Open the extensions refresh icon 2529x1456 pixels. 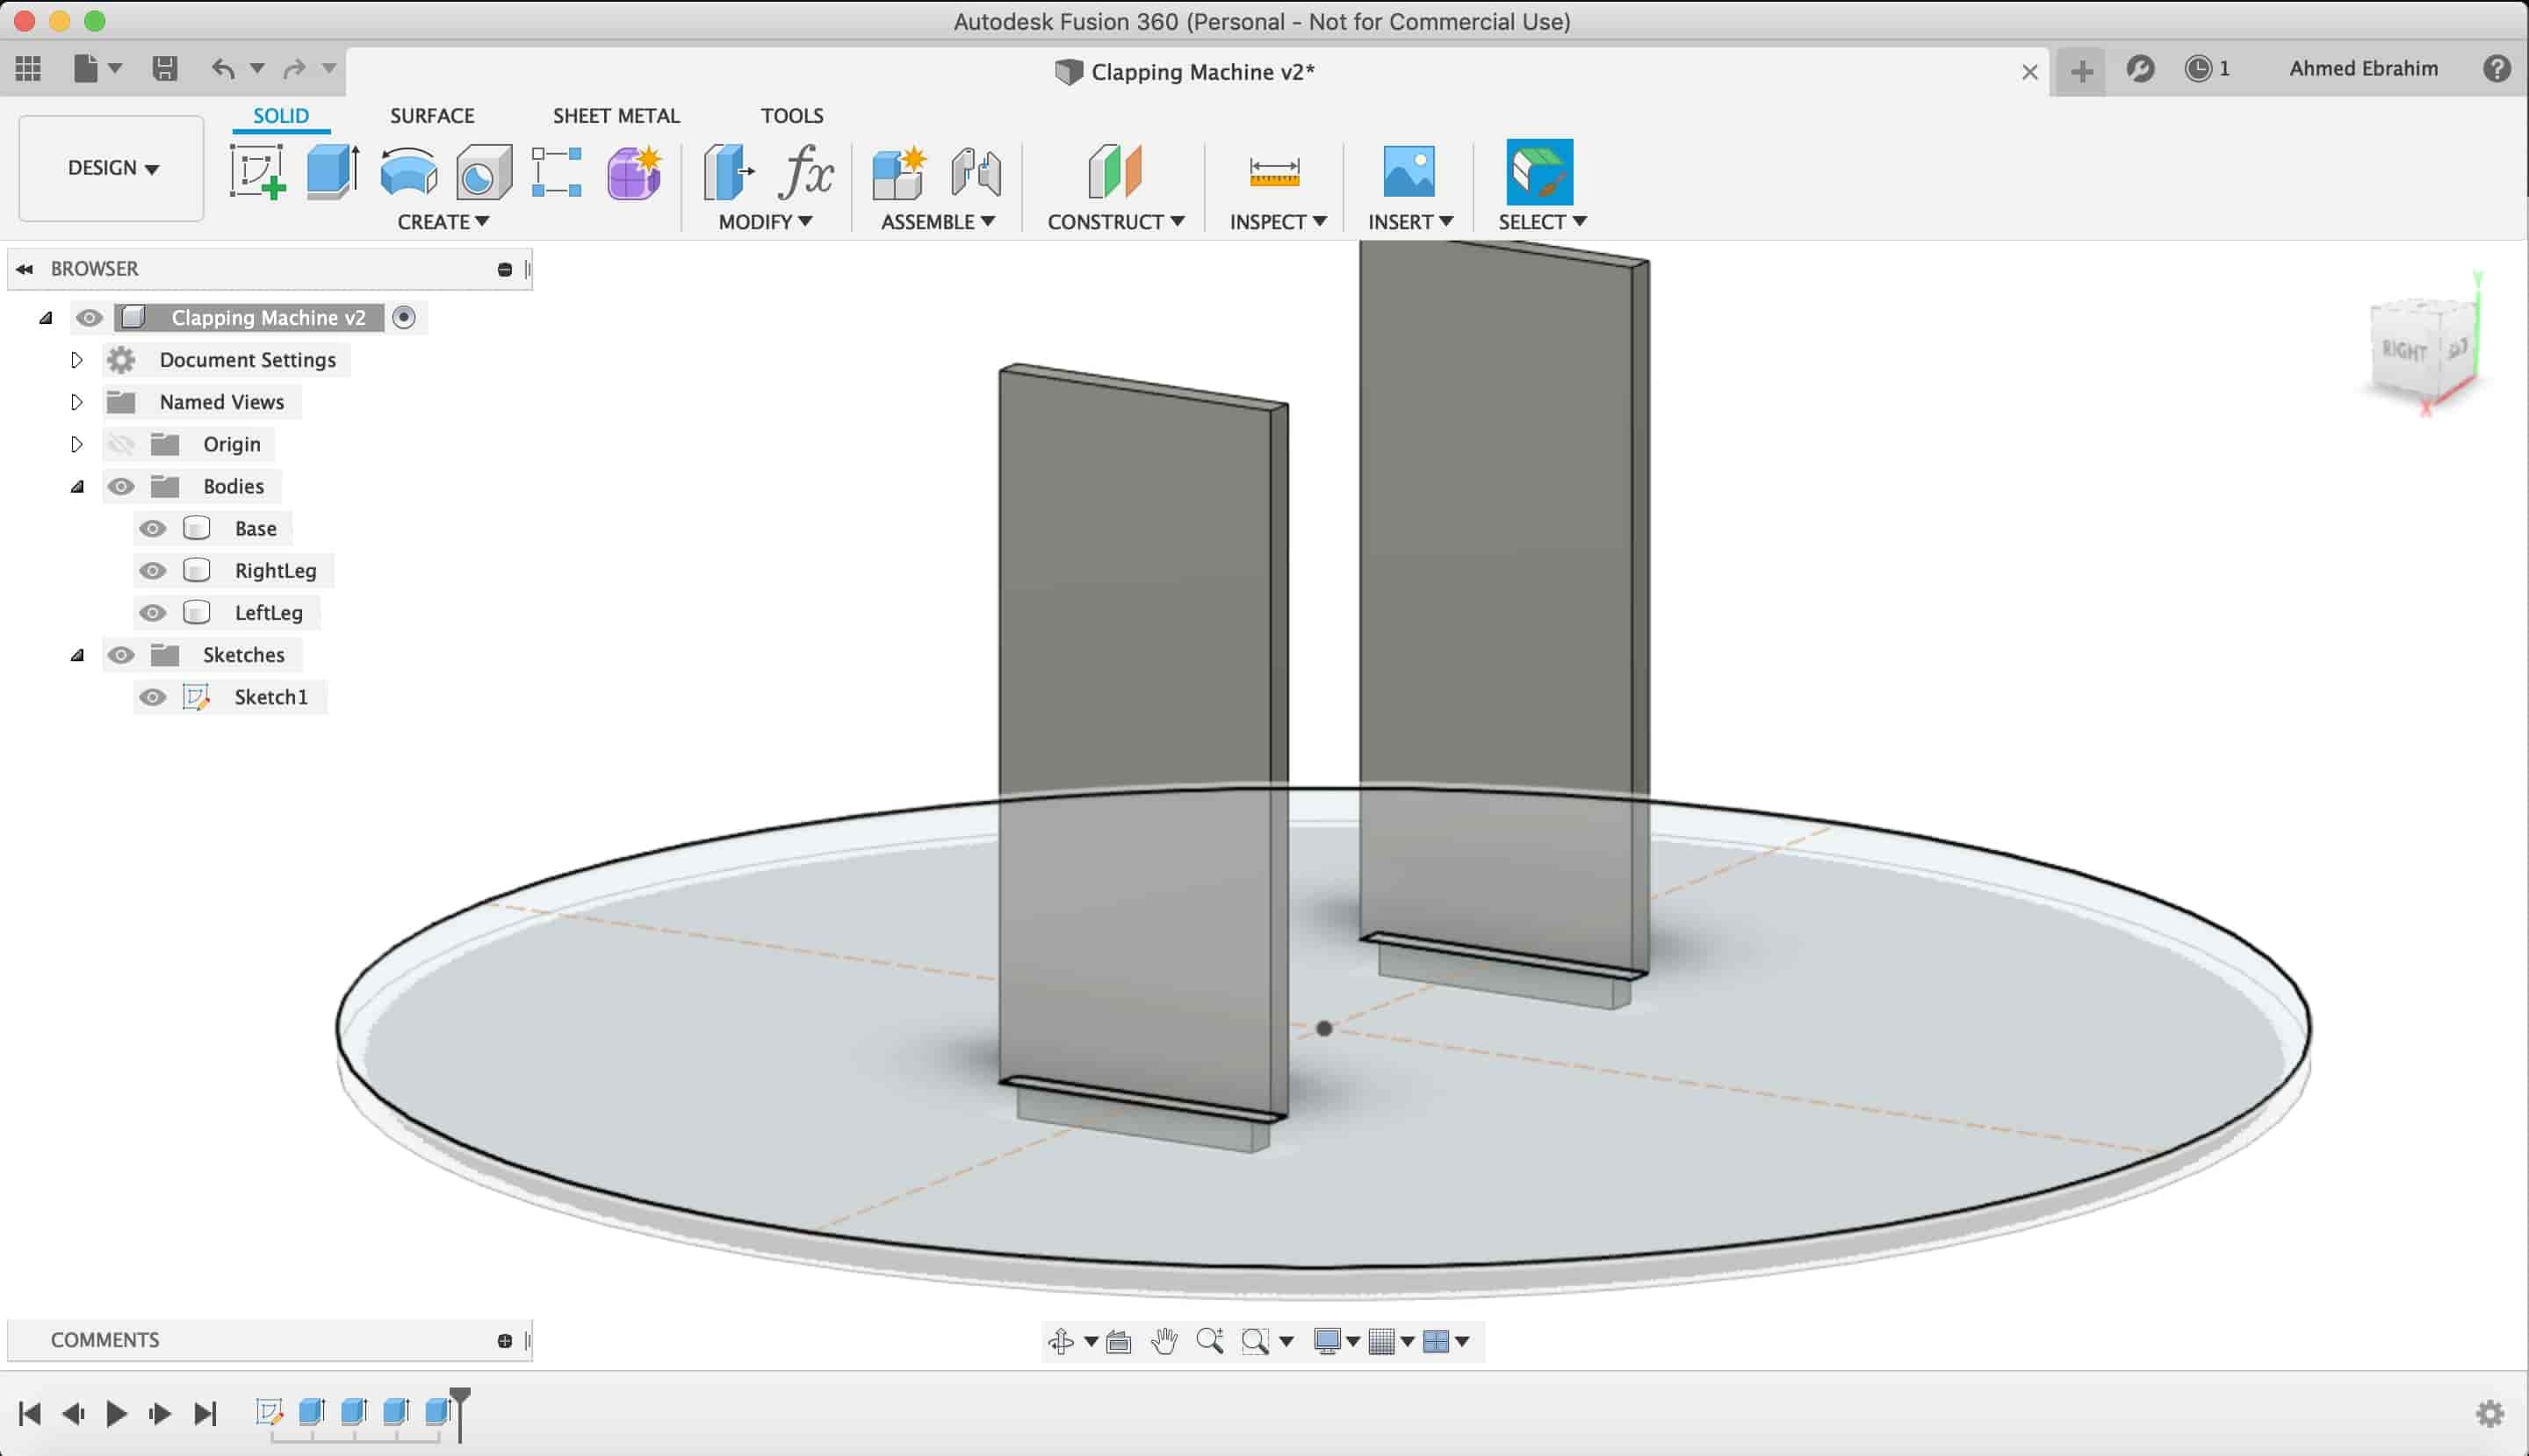[x=2140, y=68]
